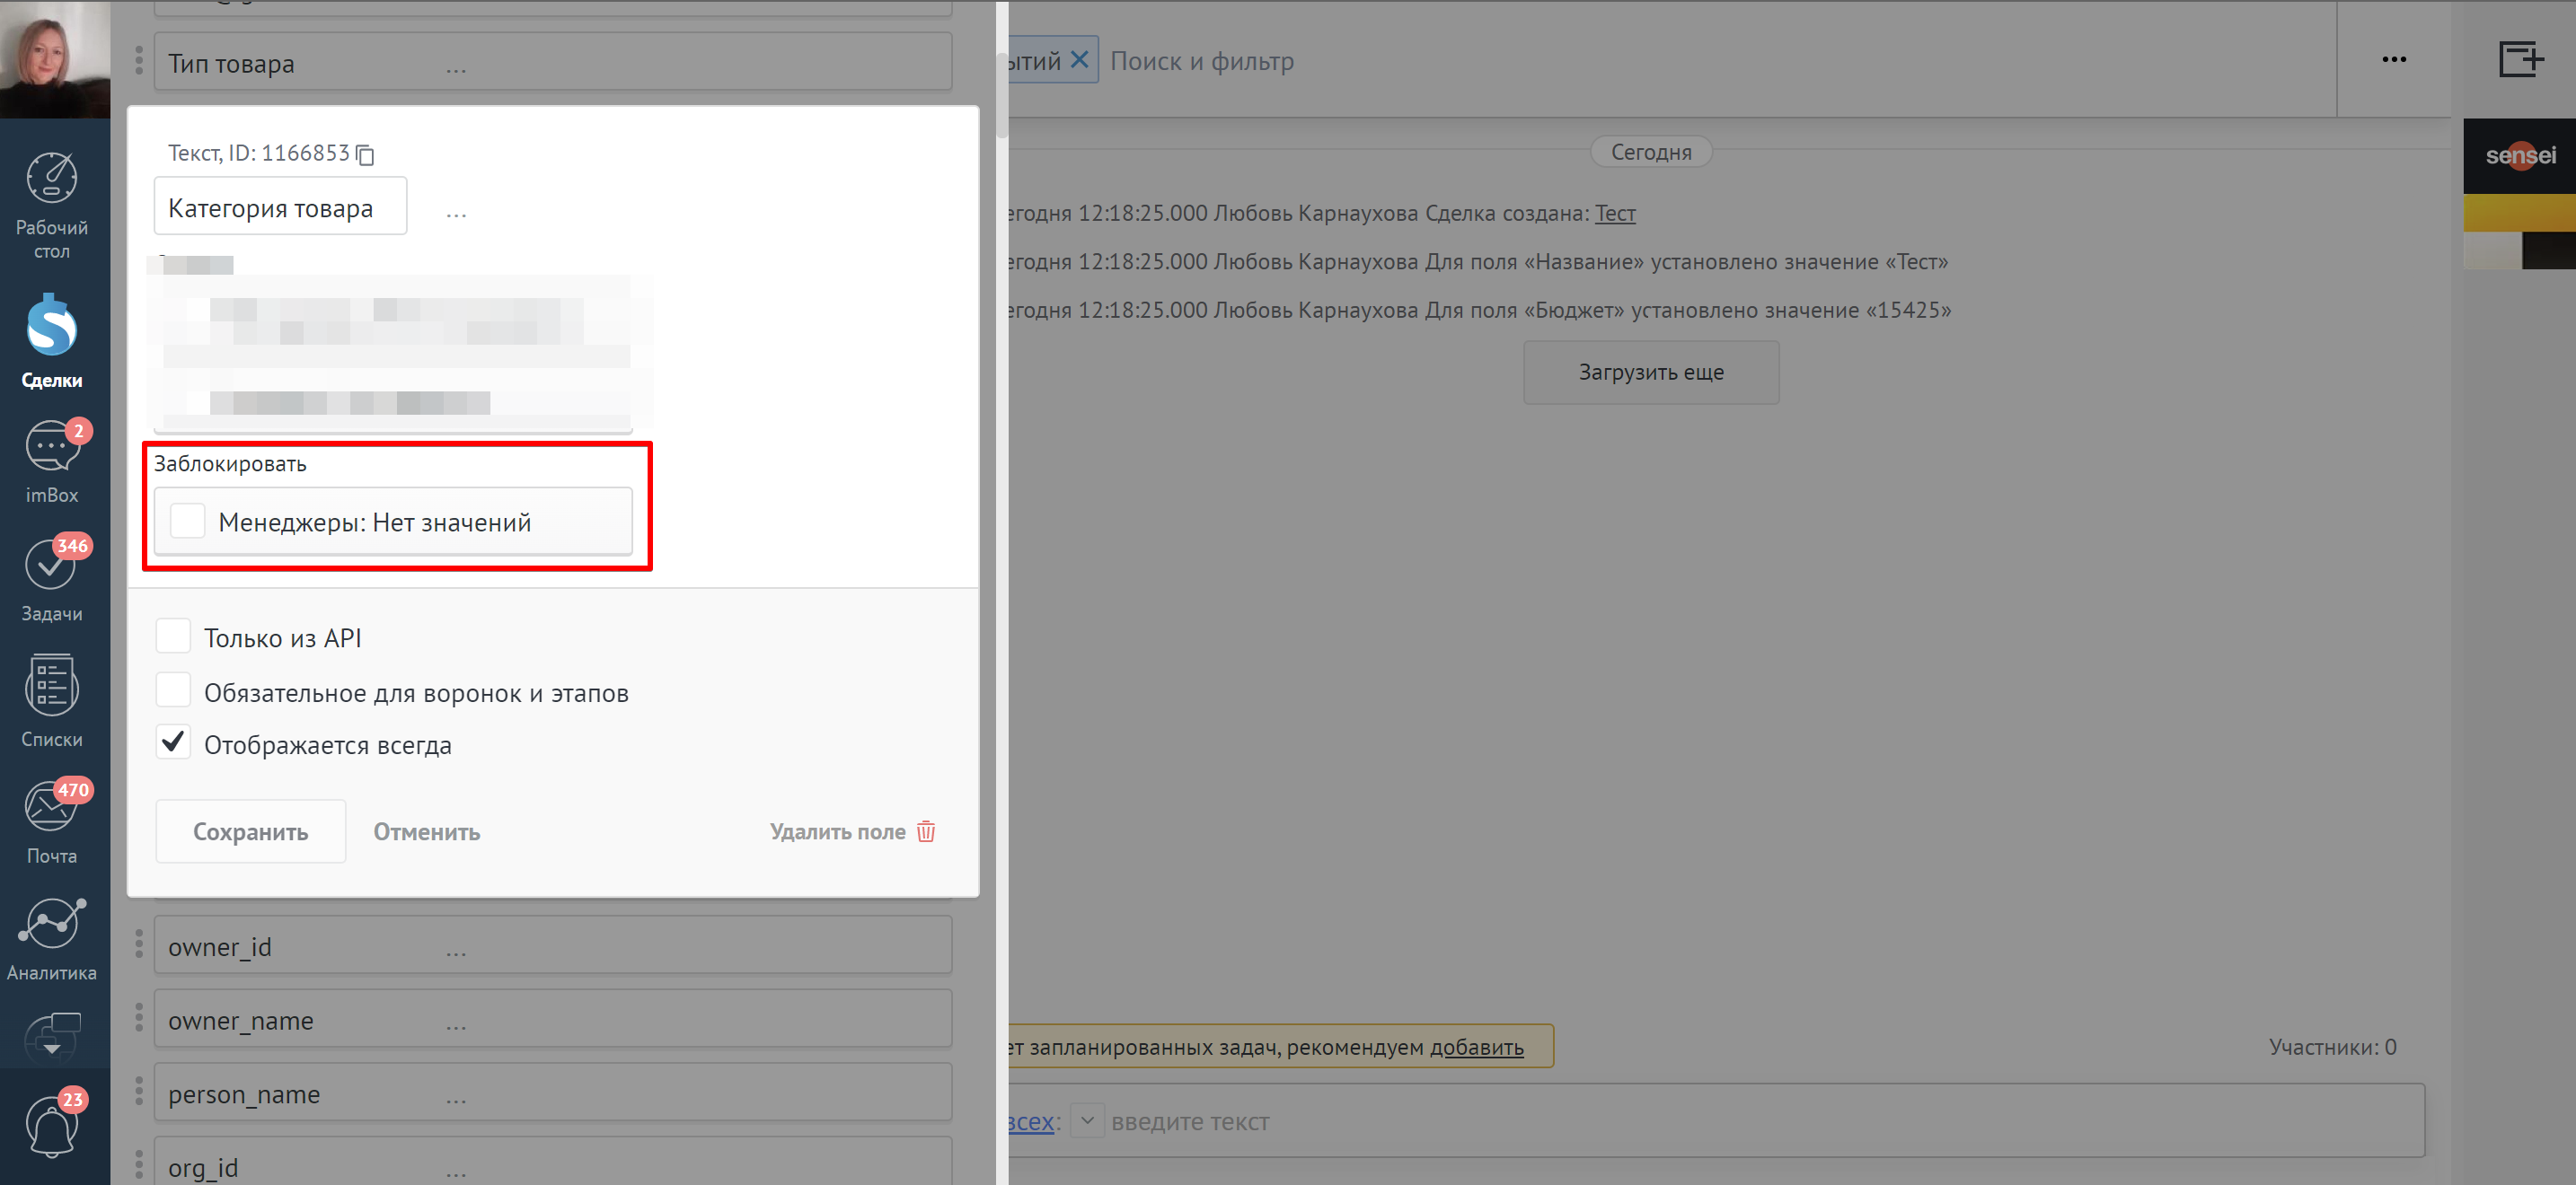Open the Сделки section in sidebar
Screen dimensions: 2576x1185
pos(52,342)
